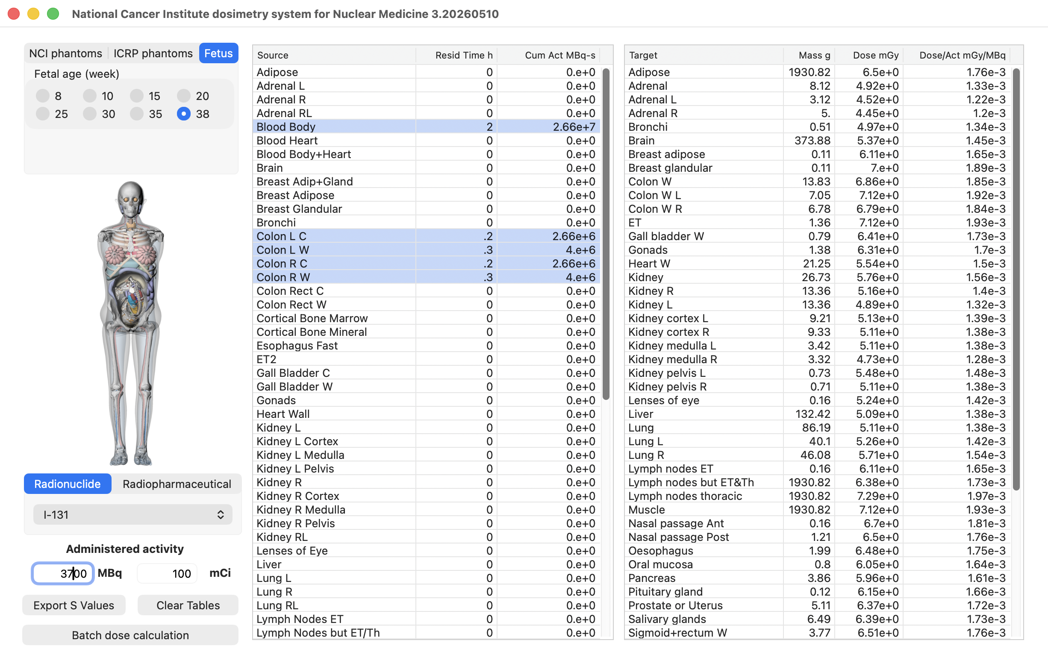Maximize window using the green button
1048x658 pixels.
[53, 14]
